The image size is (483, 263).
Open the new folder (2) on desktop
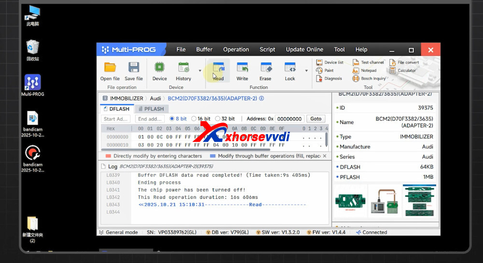tap(33, 230)
